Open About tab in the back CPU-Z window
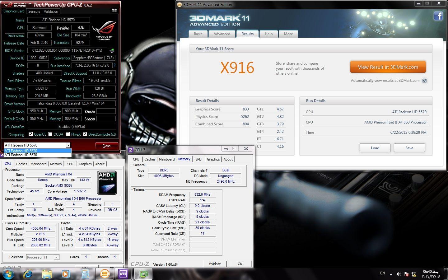 [100, 164]
